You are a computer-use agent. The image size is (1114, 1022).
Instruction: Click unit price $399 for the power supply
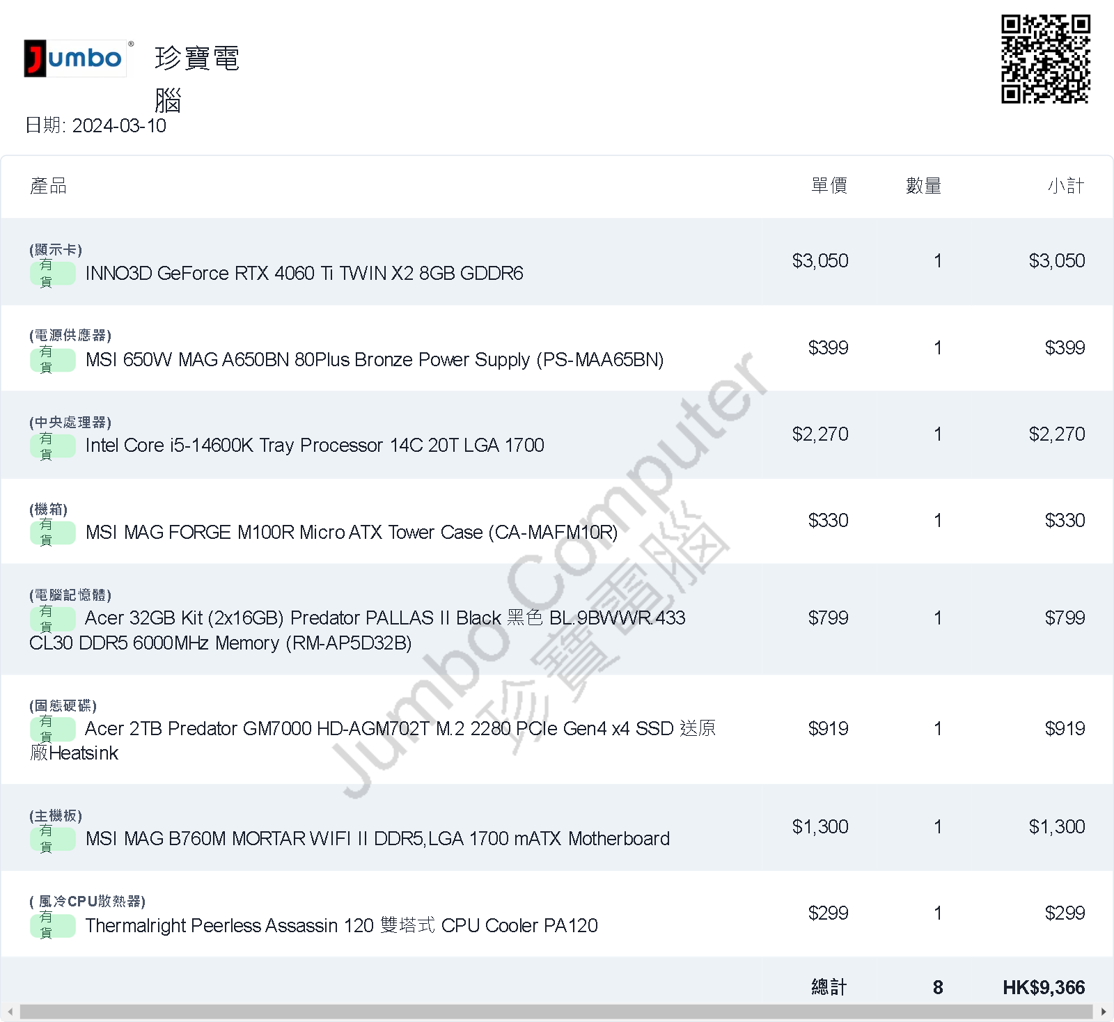[828, 347]
